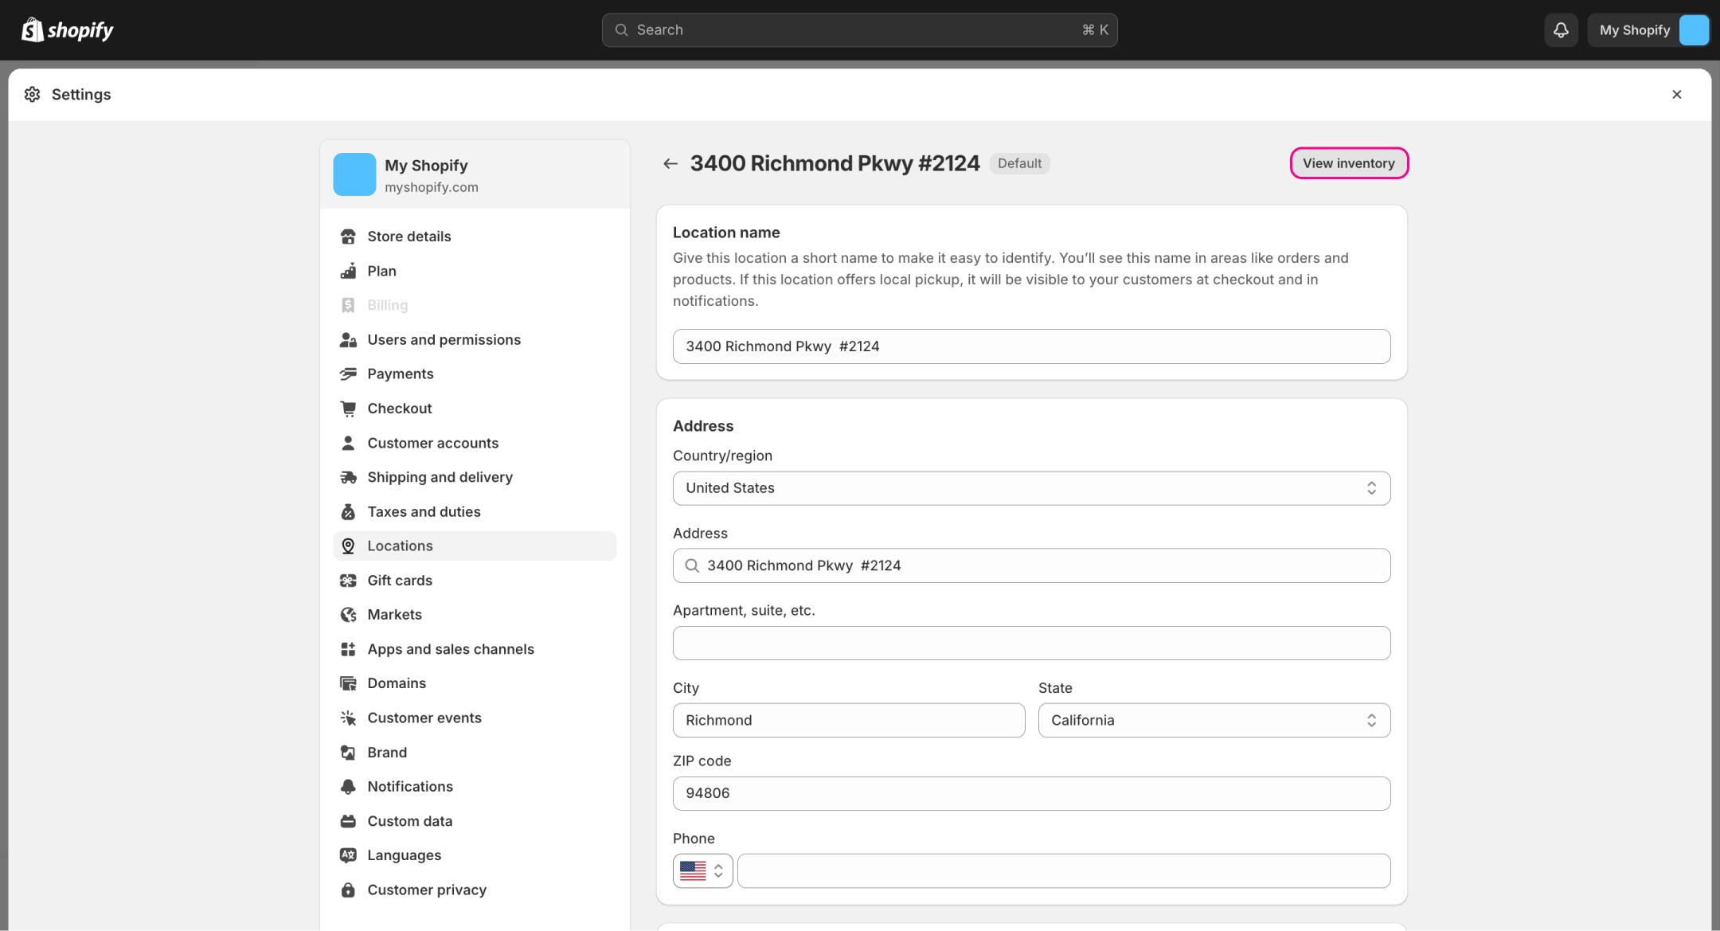1720x931 pixels.
Task: Open the My Shopify account menu
Action: tap(1650, 30)
